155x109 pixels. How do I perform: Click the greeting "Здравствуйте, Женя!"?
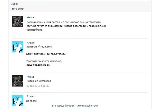pos(39,46)
